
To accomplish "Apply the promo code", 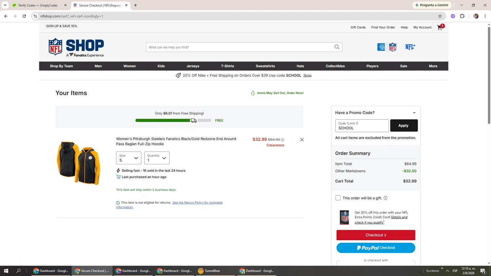I will (x=404, y=126).
